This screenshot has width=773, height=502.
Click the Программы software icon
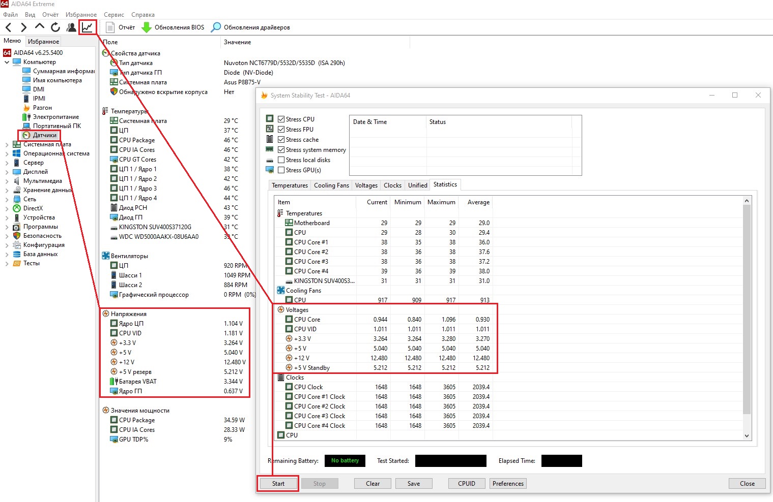click(x=17, y=227)
